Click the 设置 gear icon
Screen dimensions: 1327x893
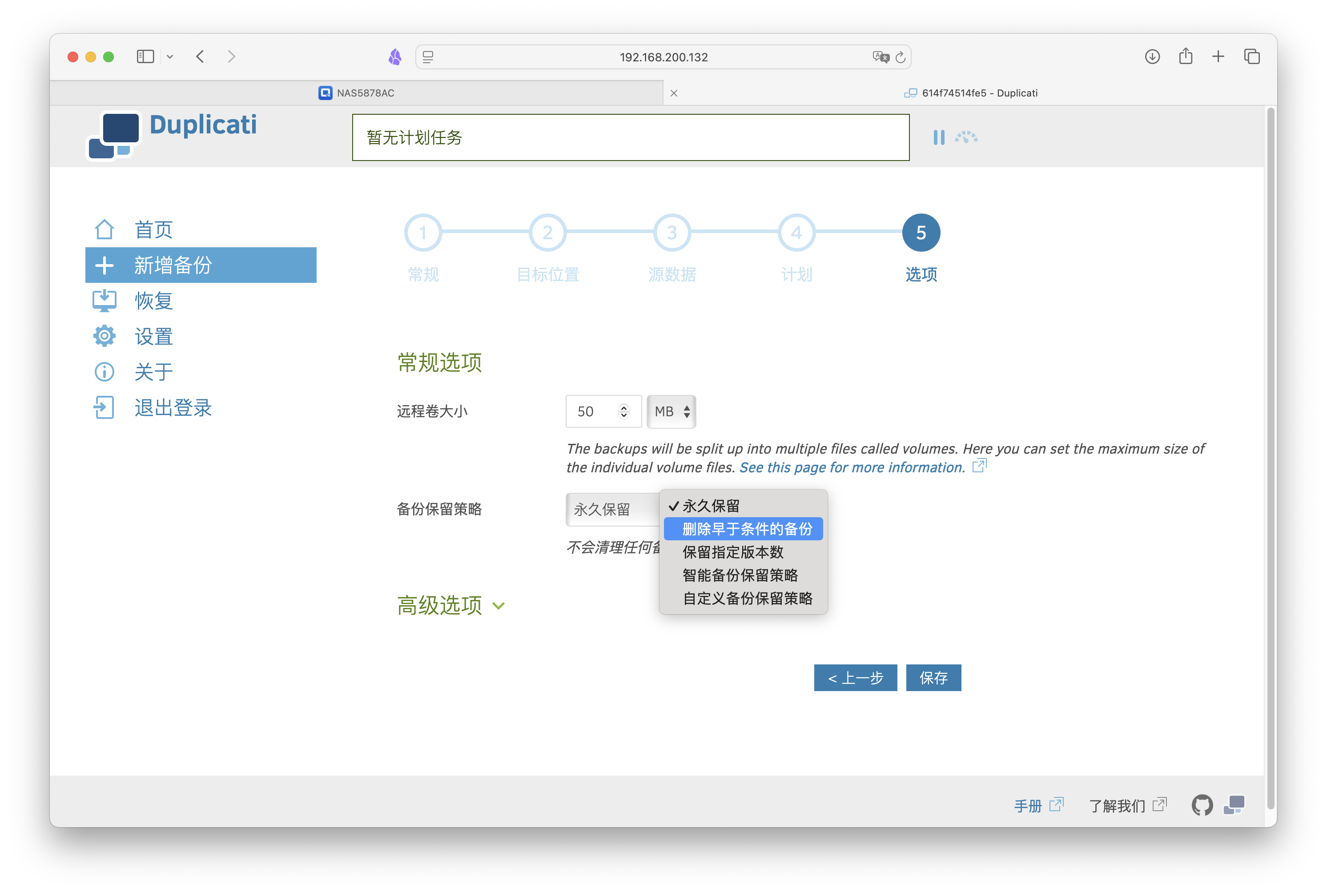[x=104, y=336]
